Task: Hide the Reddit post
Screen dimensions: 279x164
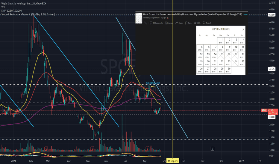Action: point(197,23)
